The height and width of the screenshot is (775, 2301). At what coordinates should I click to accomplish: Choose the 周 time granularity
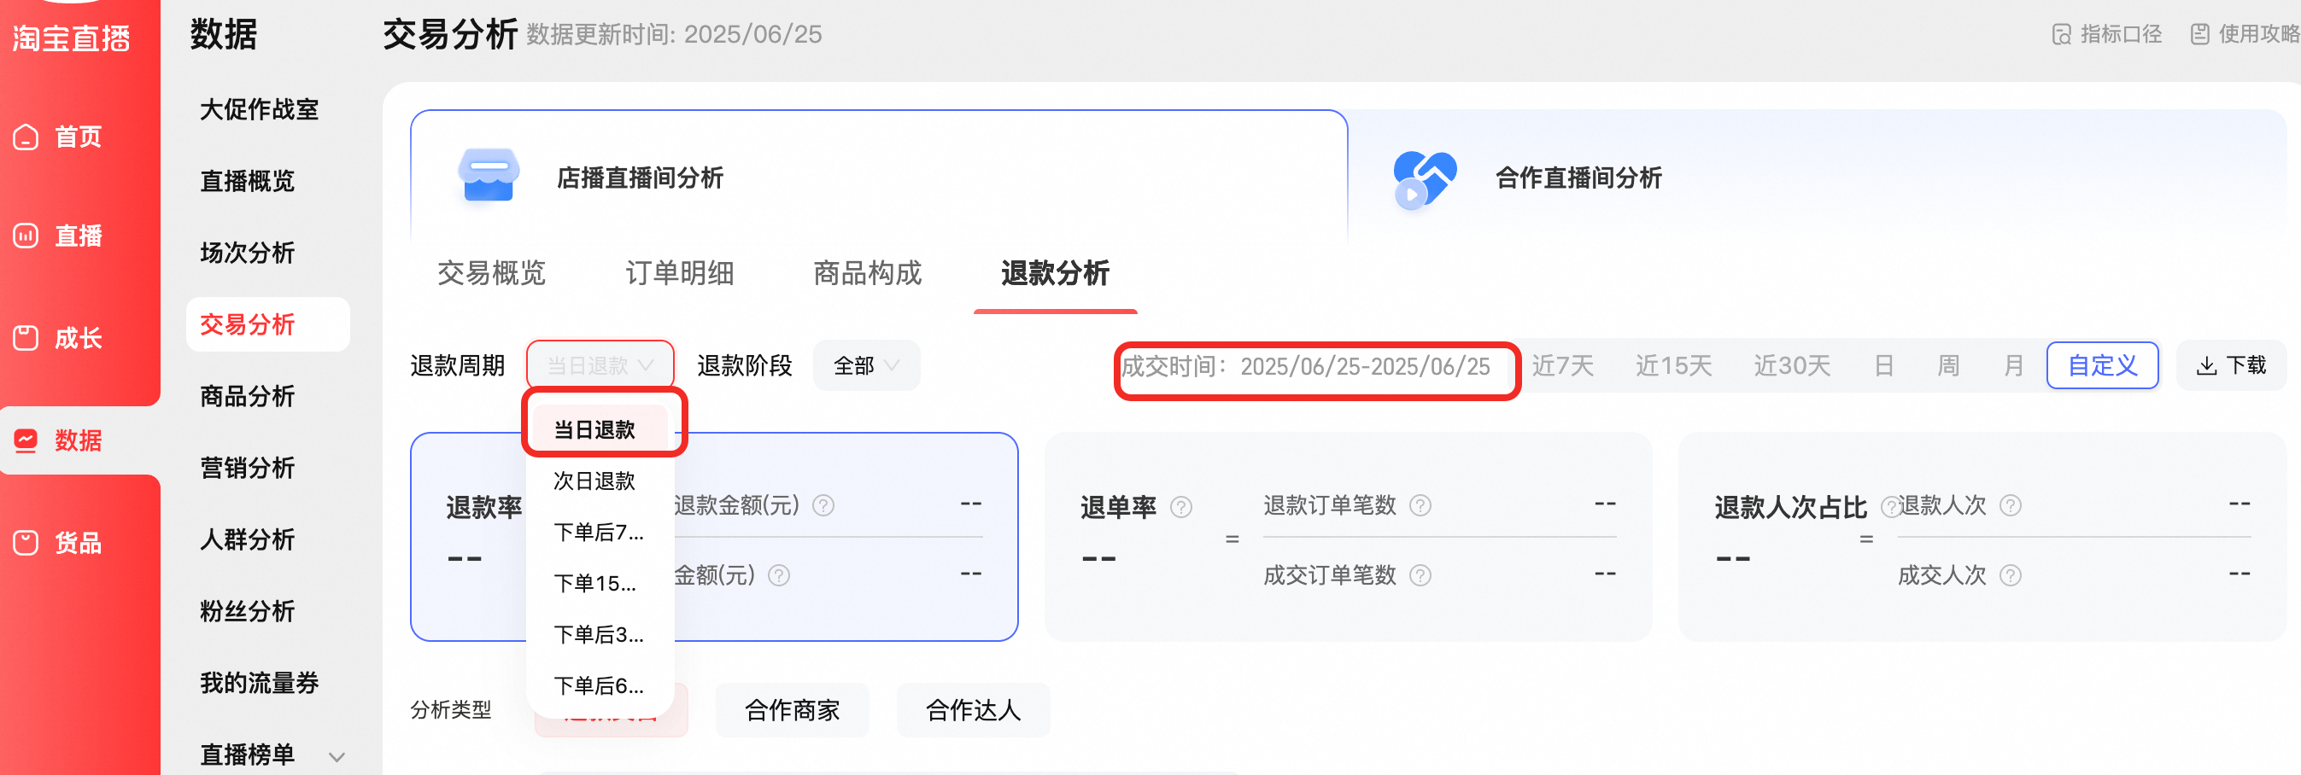click(x=1948, y=366)
